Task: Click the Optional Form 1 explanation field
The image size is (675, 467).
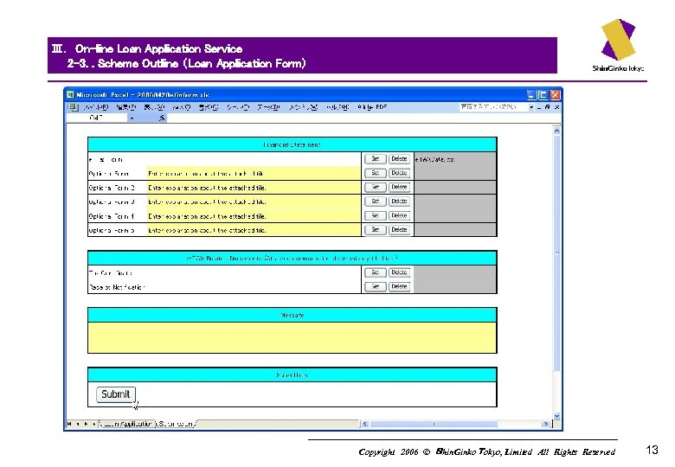Action: tap(254, 173)
